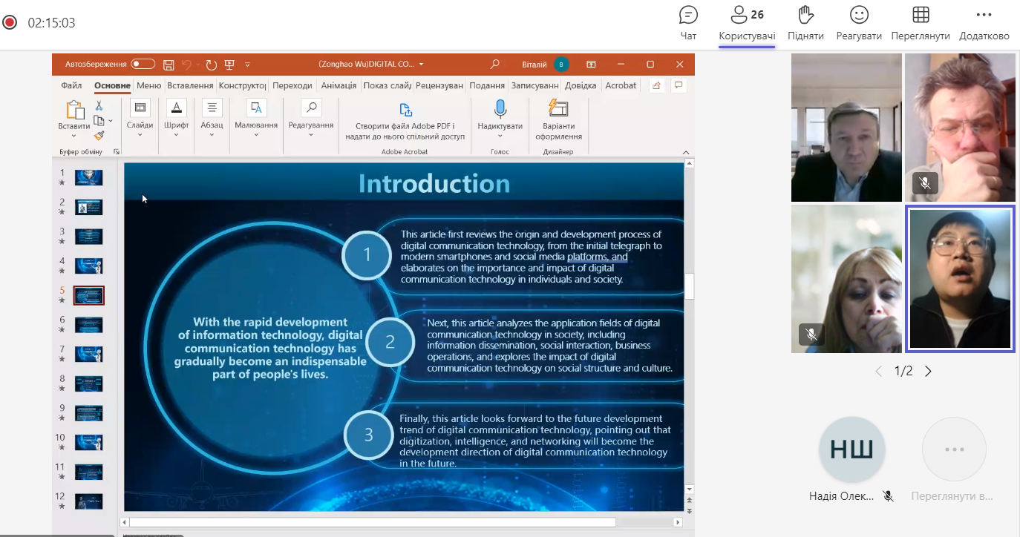Click the horizontal scrollbar of slide editor
This screenshot has height=537, width=1020.
[373, 522]
